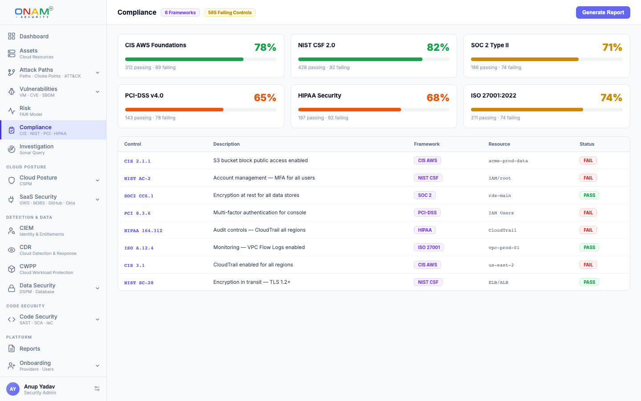Open the HIPAA Security card
The image size is (641, 401).
pos(374,106)
